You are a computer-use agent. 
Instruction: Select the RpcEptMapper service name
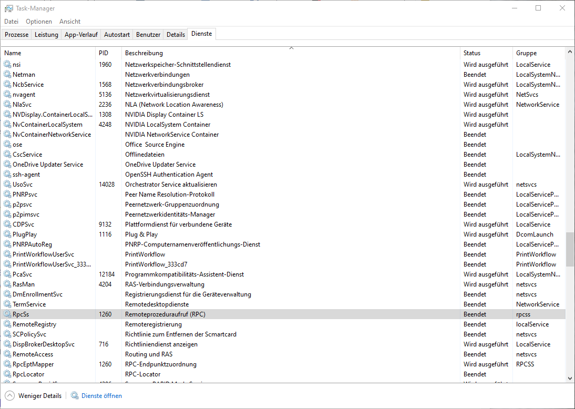[33, 364]
